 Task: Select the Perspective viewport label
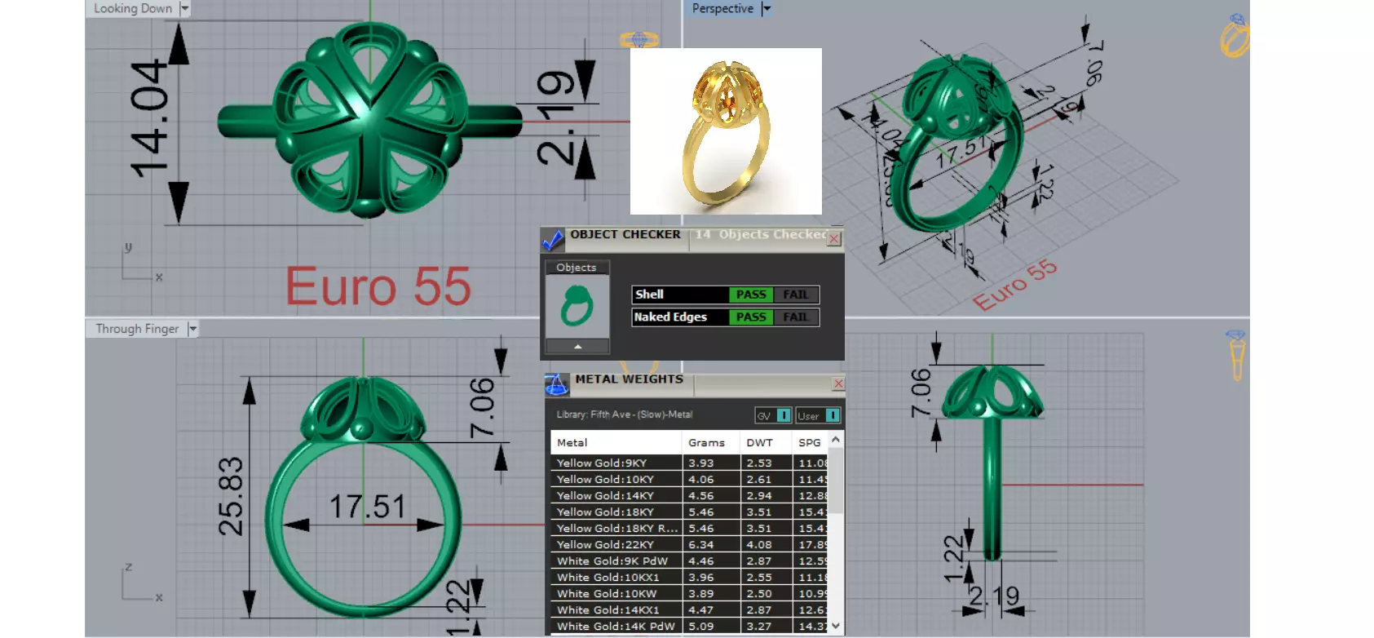[722, 9]
